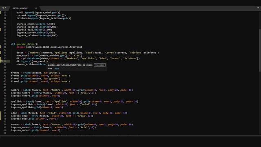The image size is (261, 147).
Task: Click the 'global nombre1,apellido1' line
Action: click(49, 47)
